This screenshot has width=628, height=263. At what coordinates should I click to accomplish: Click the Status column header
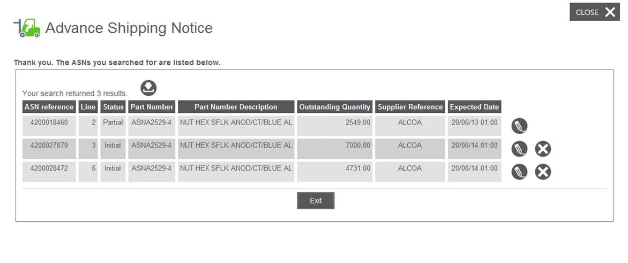(x=113, y=107)
